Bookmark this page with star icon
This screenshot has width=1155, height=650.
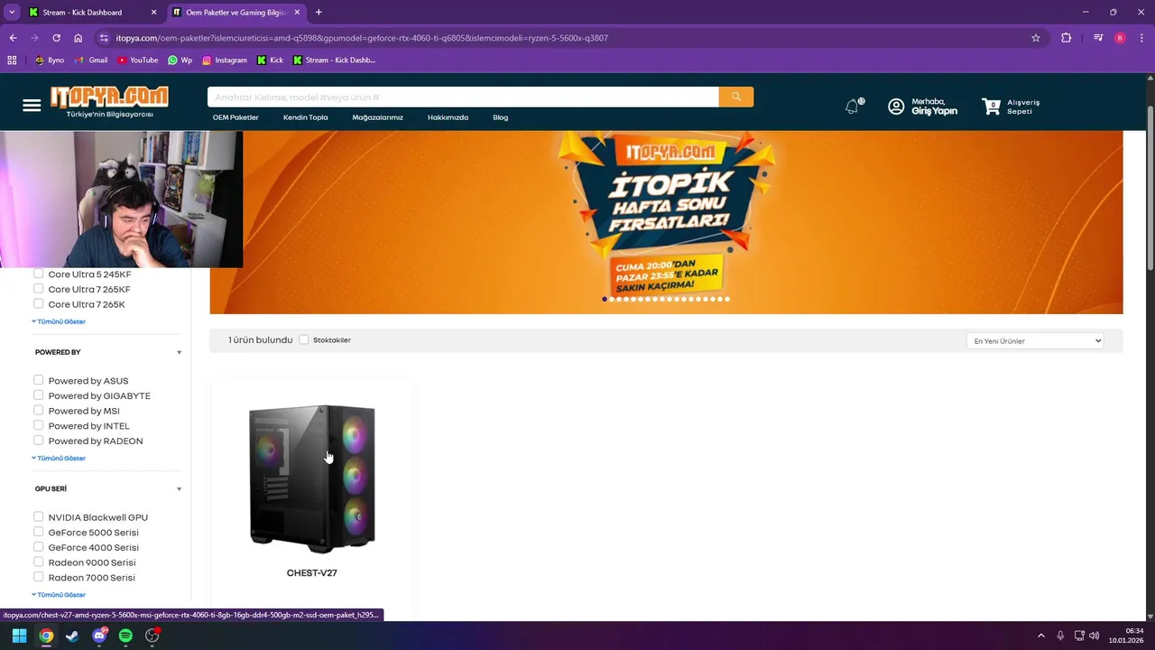(1036, 38)
